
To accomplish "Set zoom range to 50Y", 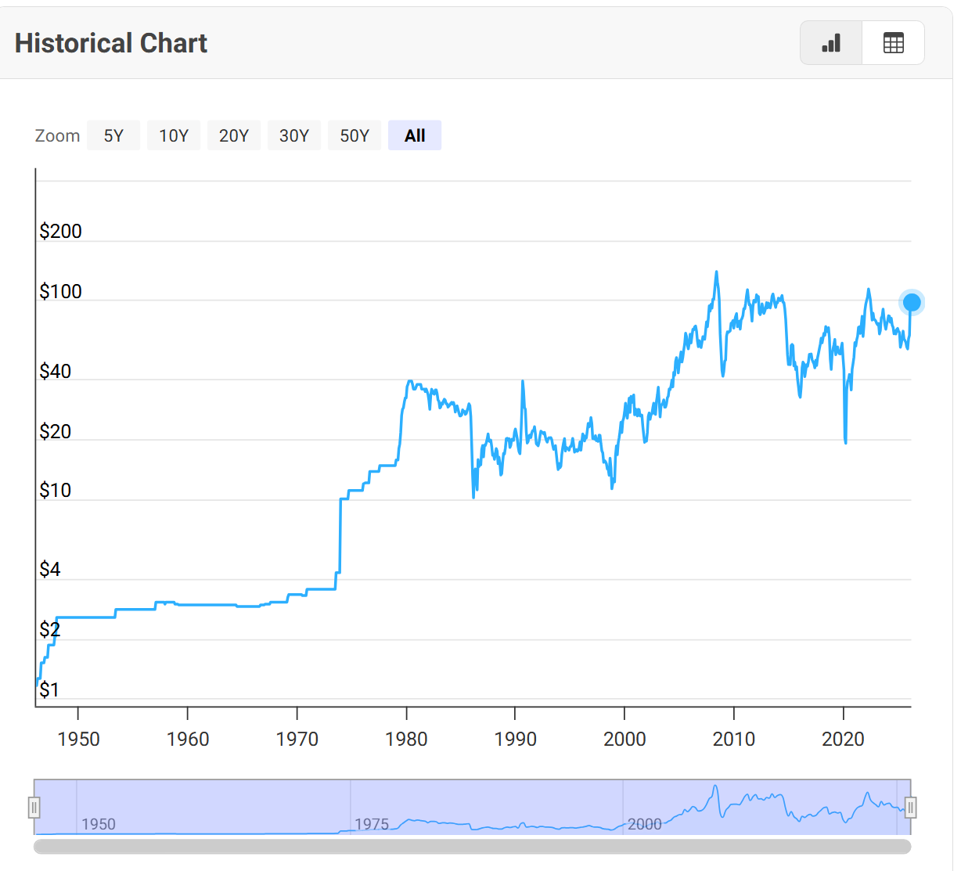I will (x=355, y=135).
